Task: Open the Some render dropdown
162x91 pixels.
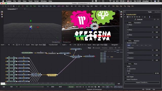Action: 120,87
